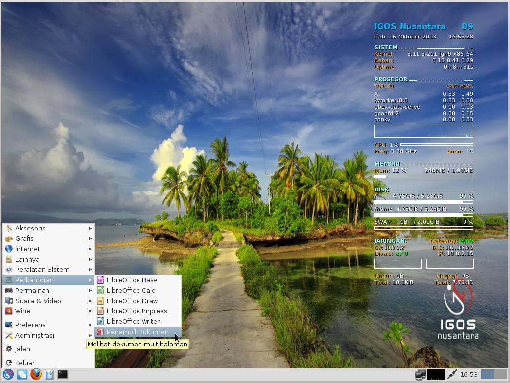Launch Firefox from the taskbar
Screen dimensions: 510x383
coord(36,374)
